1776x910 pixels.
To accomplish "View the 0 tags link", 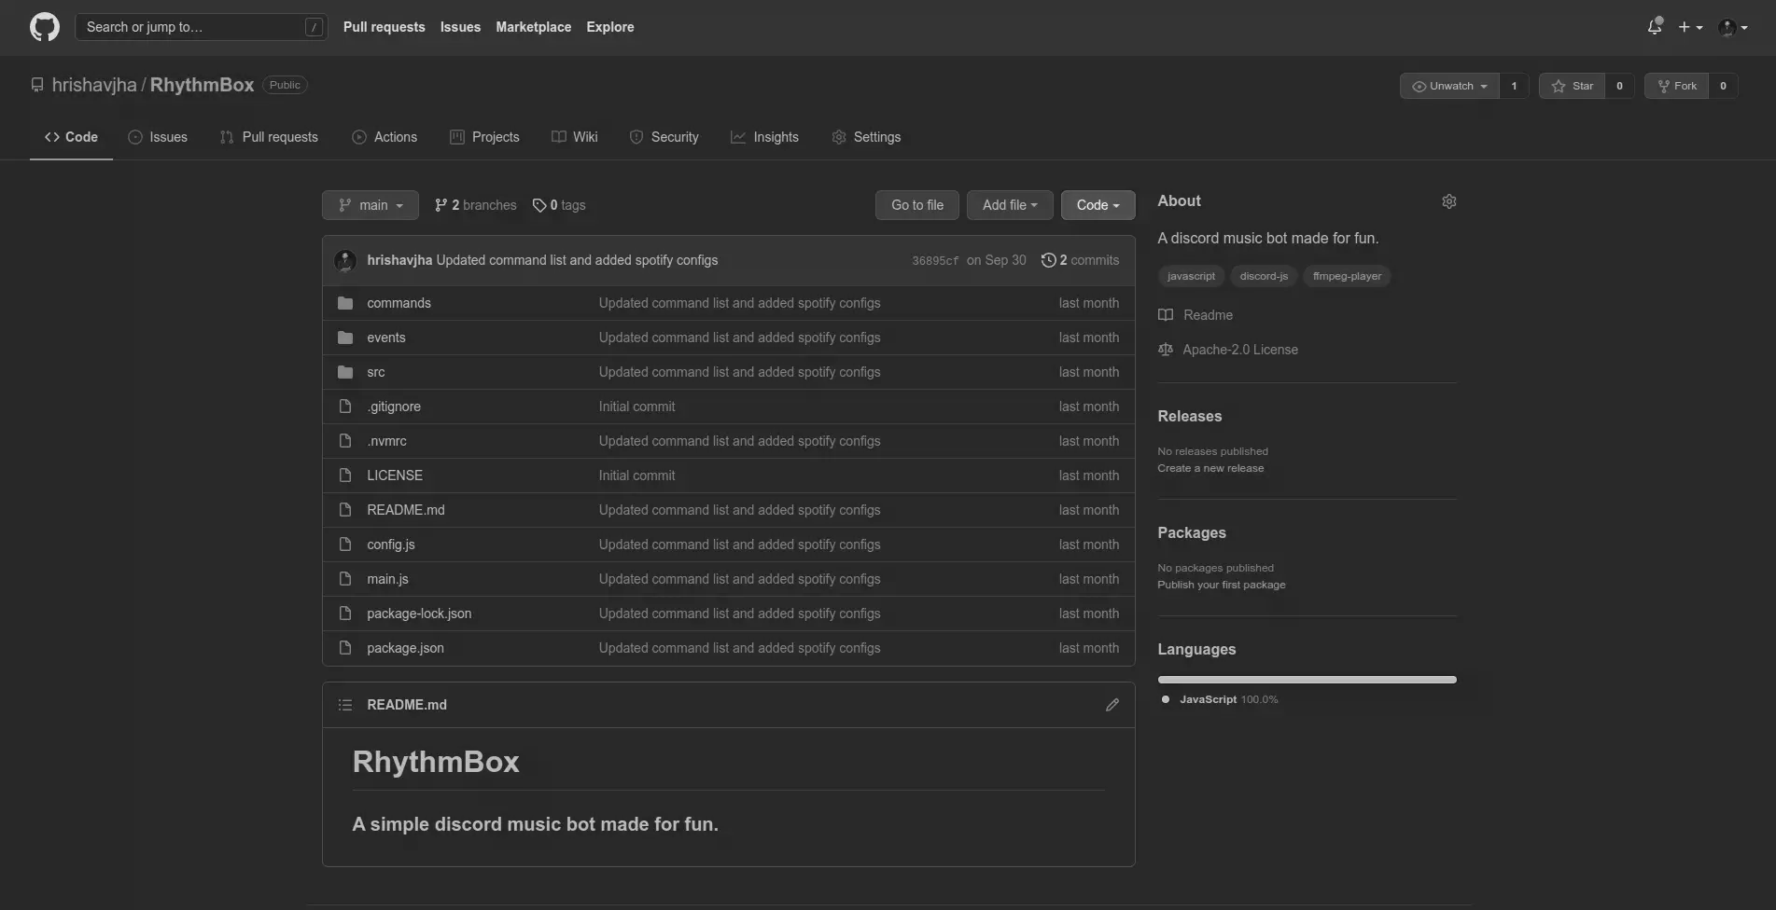I will click(559, 205).
